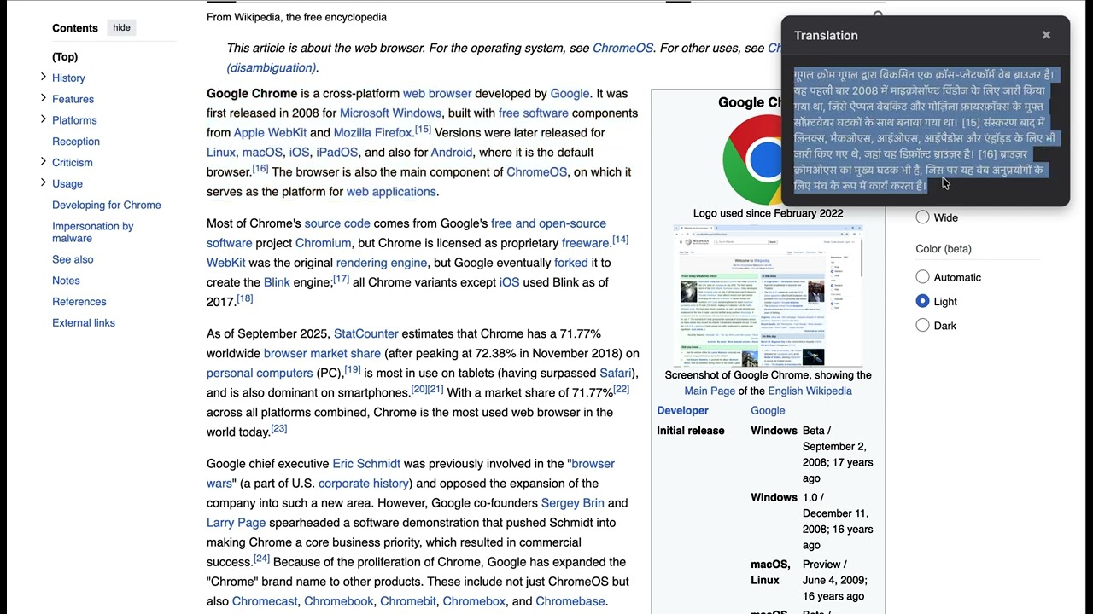The image size is (1093, 614).
Task: Open the StatCounter link
Action: 366,333
